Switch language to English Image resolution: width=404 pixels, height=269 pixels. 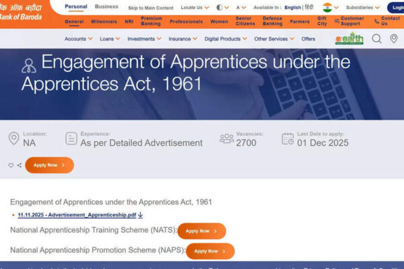click(x=292, y=7)
